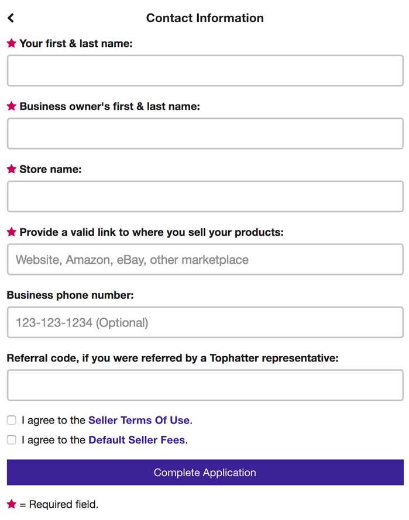Open the Seller Terms Of Use link
Image resolution: width=409 pixels, height=520 pixels.
click(139, 420)
